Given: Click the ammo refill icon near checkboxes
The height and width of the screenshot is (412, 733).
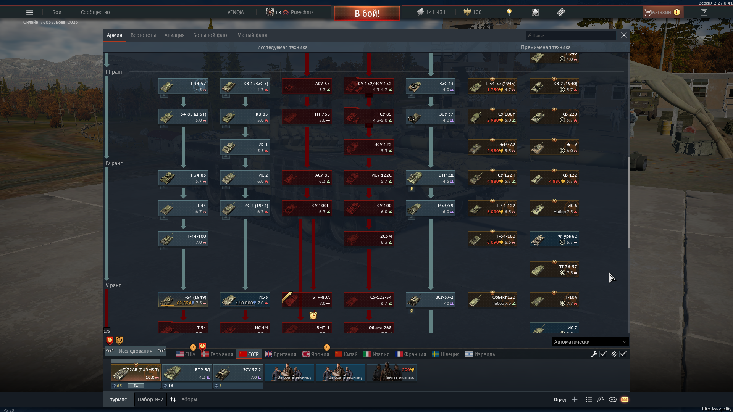Looking at the screenshot, I should 614,354.
